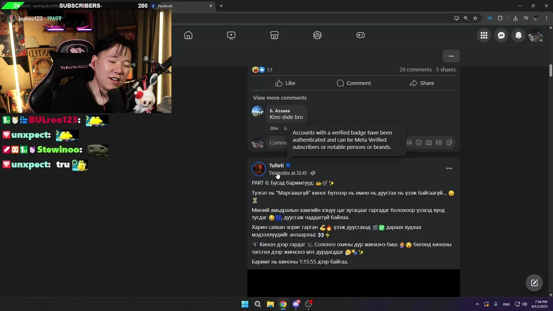The width and height of the screenshot is (553, 311).
Task: Click ENG language indicator
Action: point(506,304)
